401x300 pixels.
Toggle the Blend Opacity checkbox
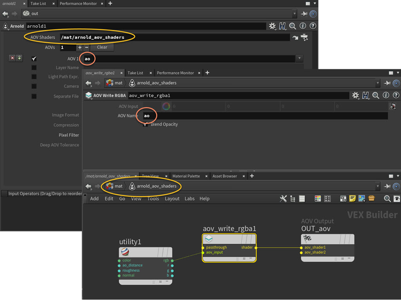pyautogui.click(x=145, y=124)
